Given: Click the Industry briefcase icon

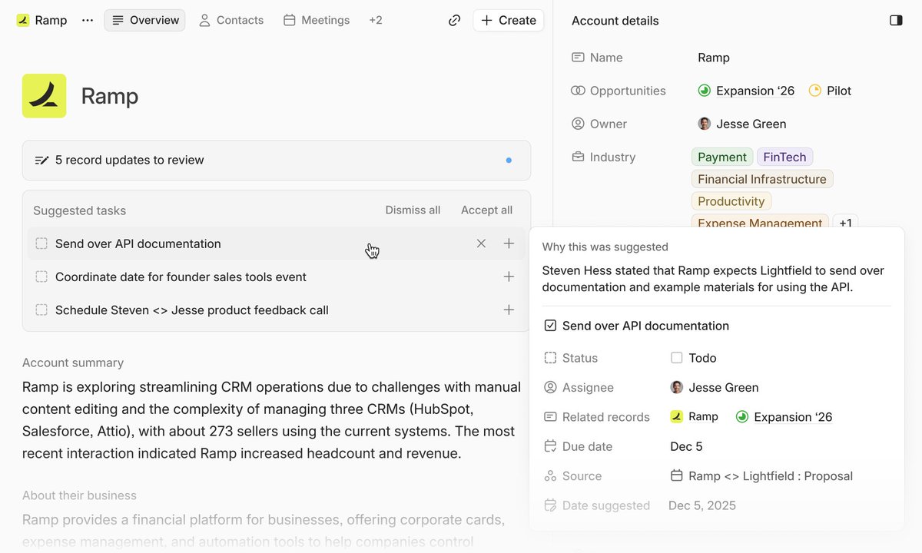Looking at the screenshot, I should point(578,157).
